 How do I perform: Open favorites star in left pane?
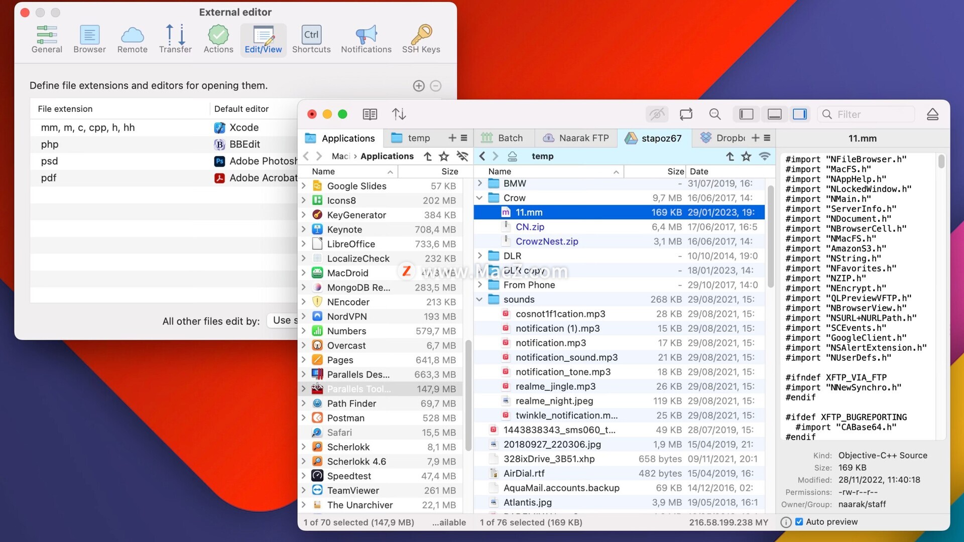click(444, 157)
